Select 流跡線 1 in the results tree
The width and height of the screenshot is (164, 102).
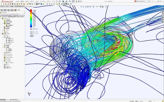point(10,49)
